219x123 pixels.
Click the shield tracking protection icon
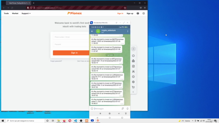coord(31,8)
